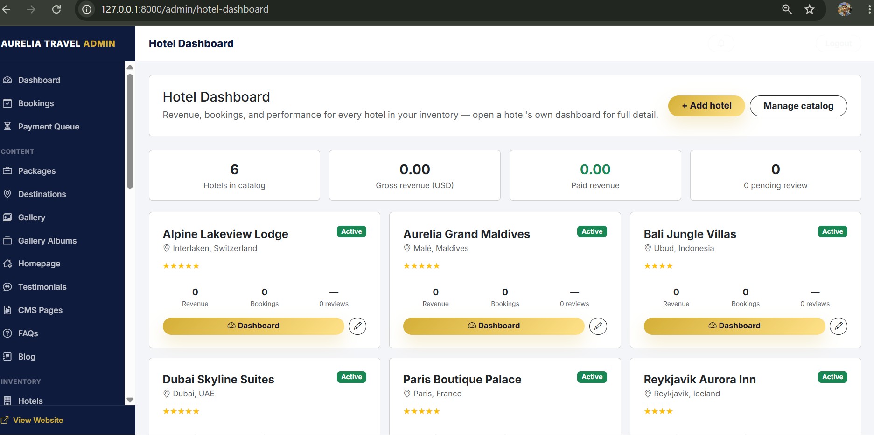The image size is (874, 435).
Task: Click the Ubud, Indonesia location text
Action: pos(684,248)
